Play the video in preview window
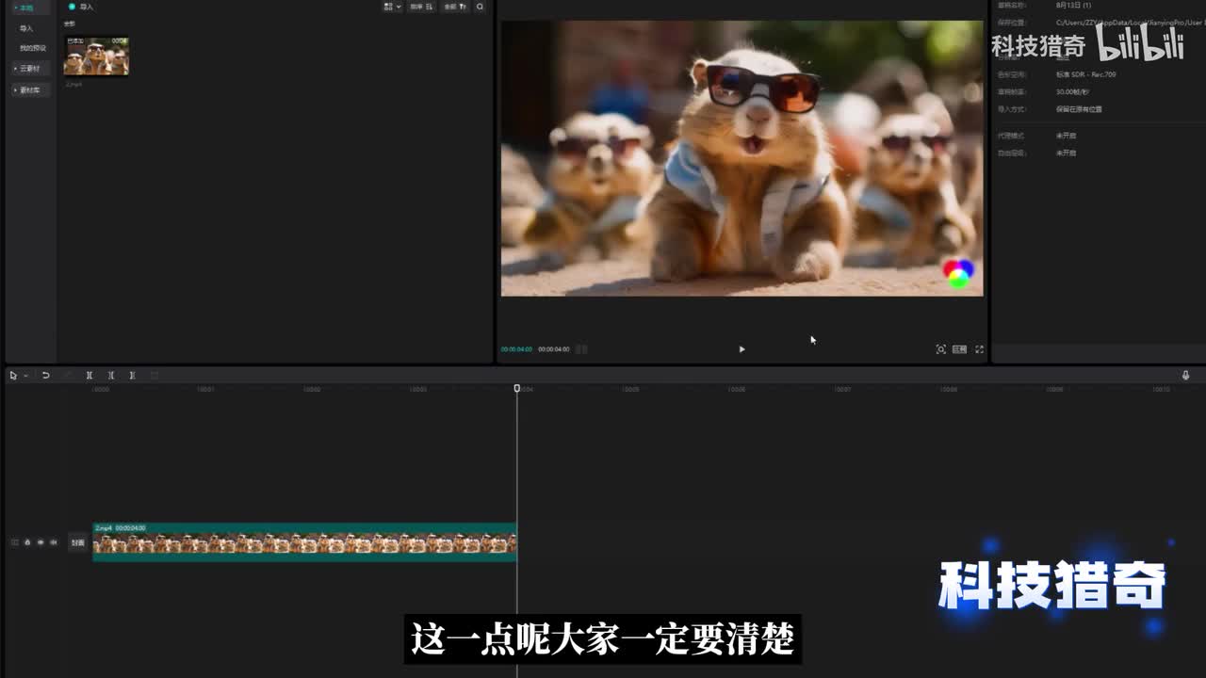Viewport: 1206px width, 678px height. (x=742, y=349)
